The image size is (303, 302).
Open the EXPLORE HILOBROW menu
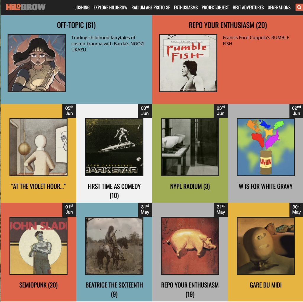(x=111, y=7)
